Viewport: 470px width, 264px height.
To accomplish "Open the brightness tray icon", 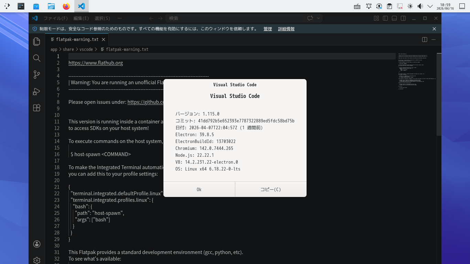I will point(410,6).
